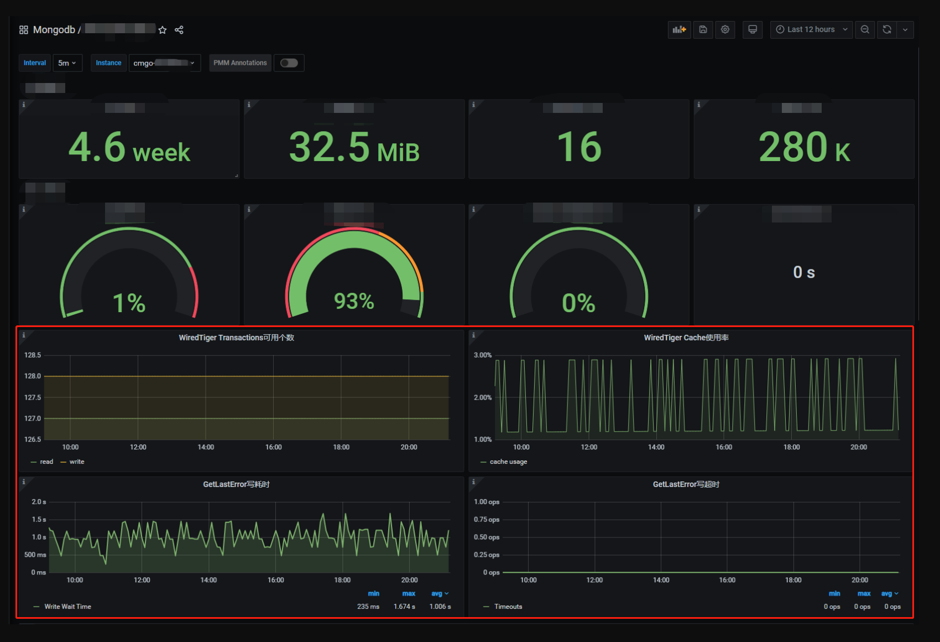
Task: Open the WiredTiger Cache panel title menu
Action: 686,338
